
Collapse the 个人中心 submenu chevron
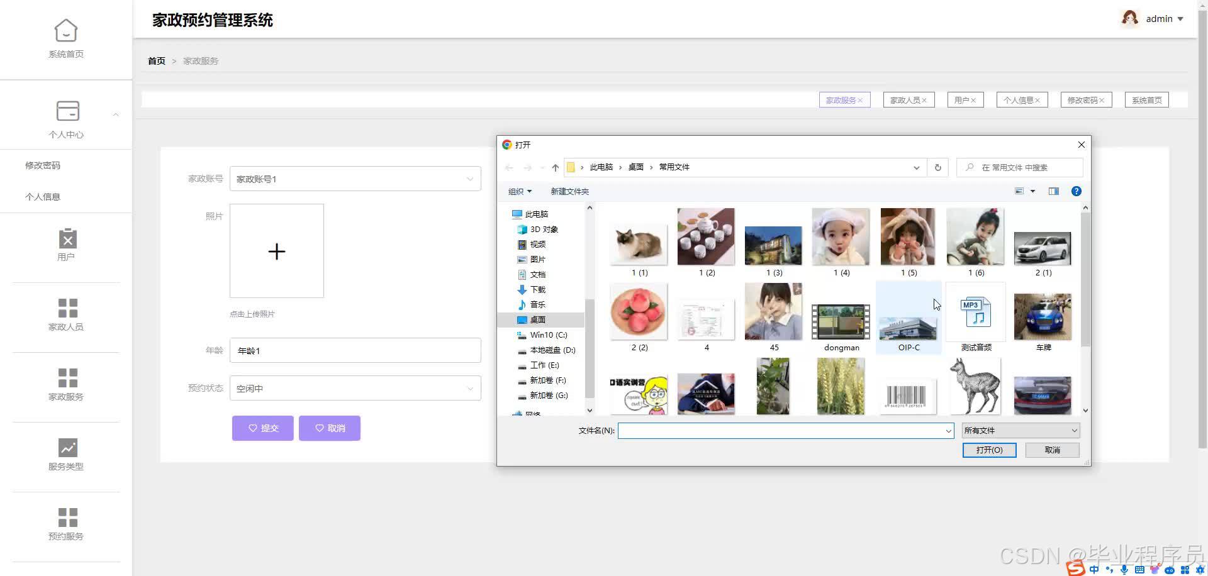116,114
